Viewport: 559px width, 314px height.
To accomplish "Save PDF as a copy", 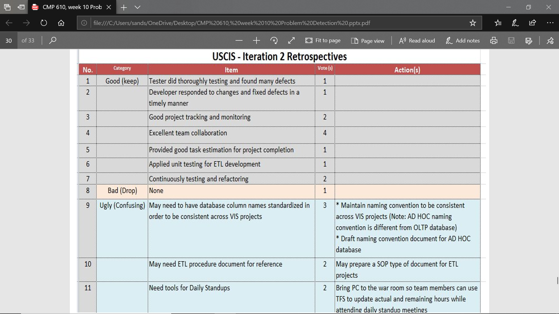I will point(529,41).
